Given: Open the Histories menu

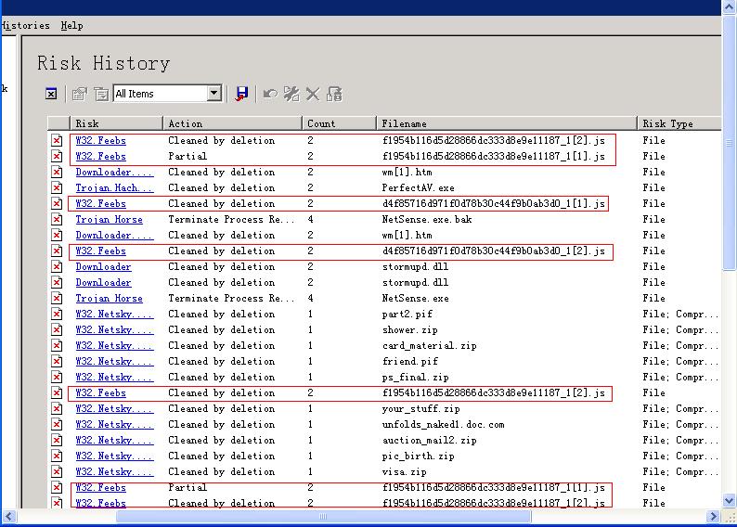Looking at the screenshot, I should [x=24, y=26].
